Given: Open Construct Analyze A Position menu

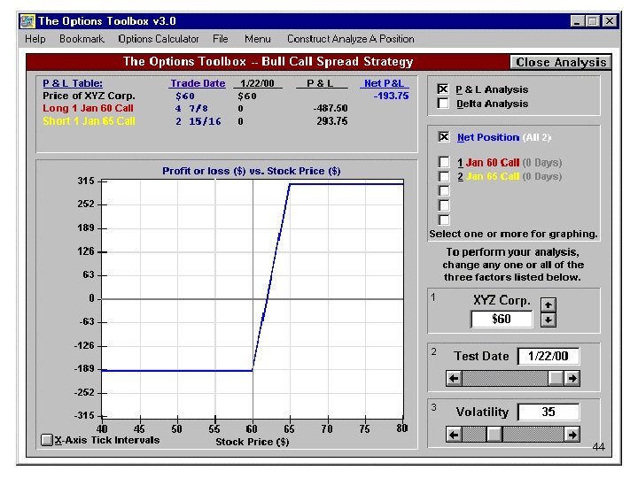Looking at the screenshot, I should [x=351, y=39].
